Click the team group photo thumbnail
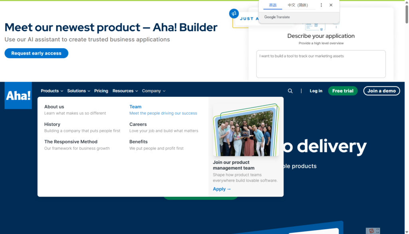The width and height of the screenshot is (409, 234). [245, 132]
